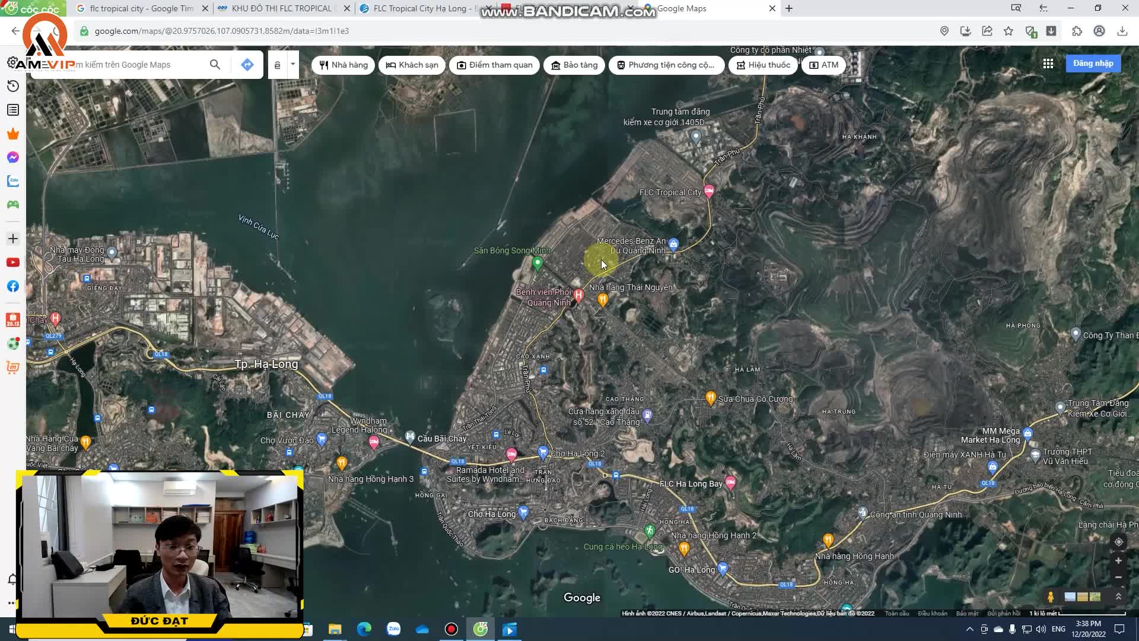Click the Street View pegman icon
The height and width of the screenshot is (641, 1139).
point(1051,596)
